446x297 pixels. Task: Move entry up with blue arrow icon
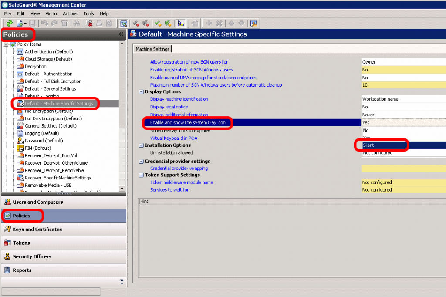coord(231,23)
